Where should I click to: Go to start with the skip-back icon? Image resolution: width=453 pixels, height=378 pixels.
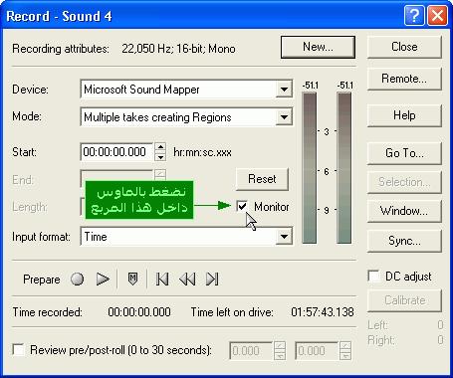point(162,279)
